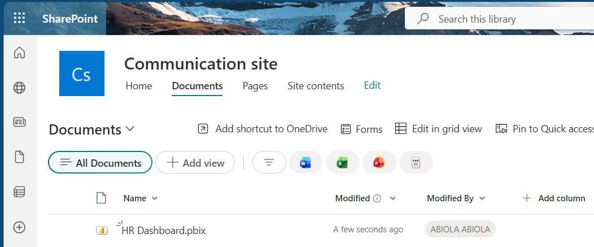Open the Forms command
Screen dimensions: 594x247
361,129
